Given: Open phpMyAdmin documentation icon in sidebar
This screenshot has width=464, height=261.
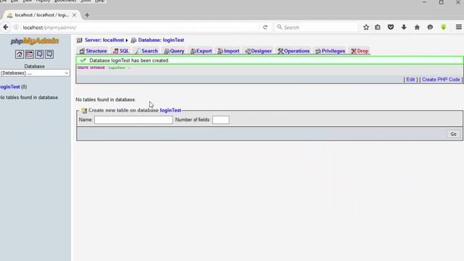Looking at the screenshot, I should point(39,54).
